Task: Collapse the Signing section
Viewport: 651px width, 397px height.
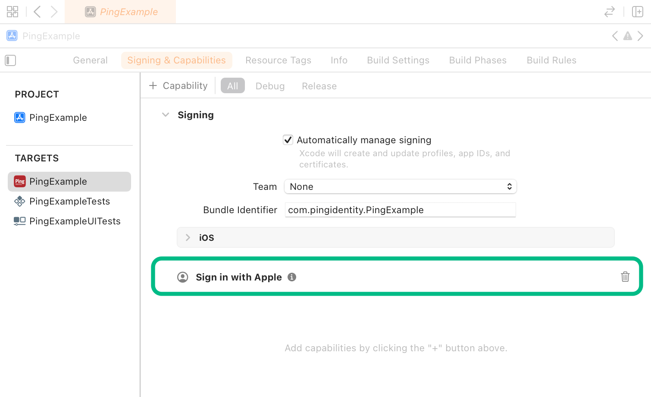Action: pos(166,114)
